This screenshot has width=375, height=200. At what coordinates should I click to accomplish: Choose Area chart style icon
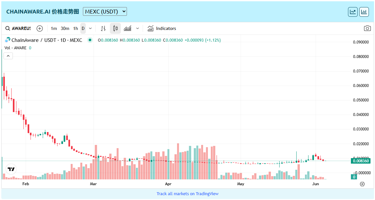point(128,29)
